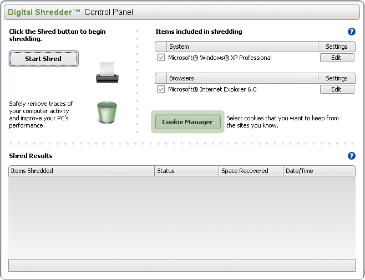Viewport: 365px width, 280px height.
Task: Open help for Shred Results section
Action: pos(351,156)
